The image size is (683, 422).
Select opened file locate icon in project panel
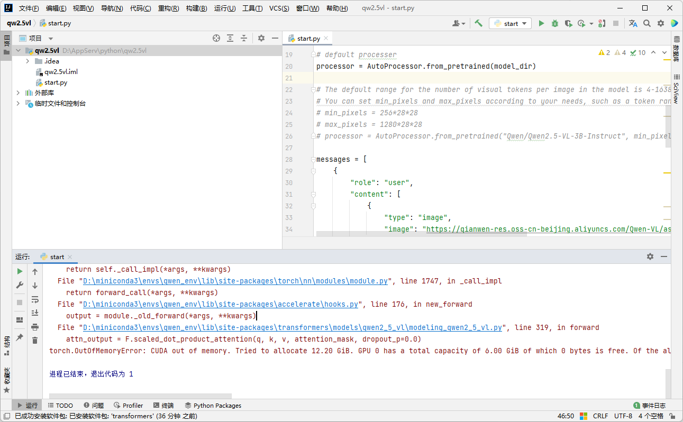coord(216,38)
